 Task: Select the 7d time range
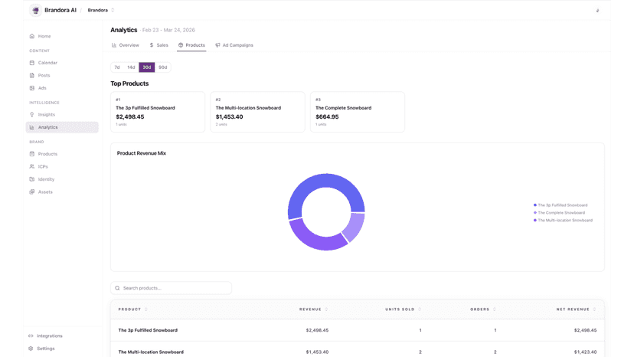pyautogui.click(x=117, y=67)
